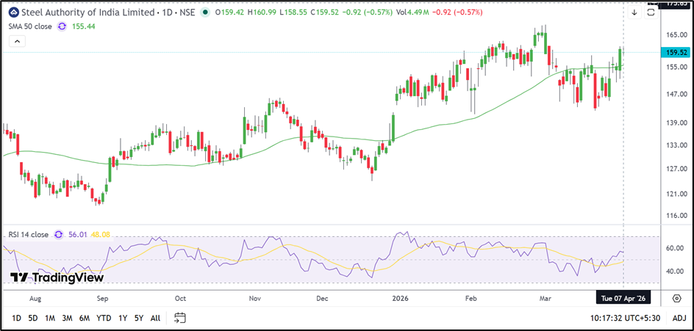
Task: Click the fullscreen frame icon at top right
Action: 652,12
